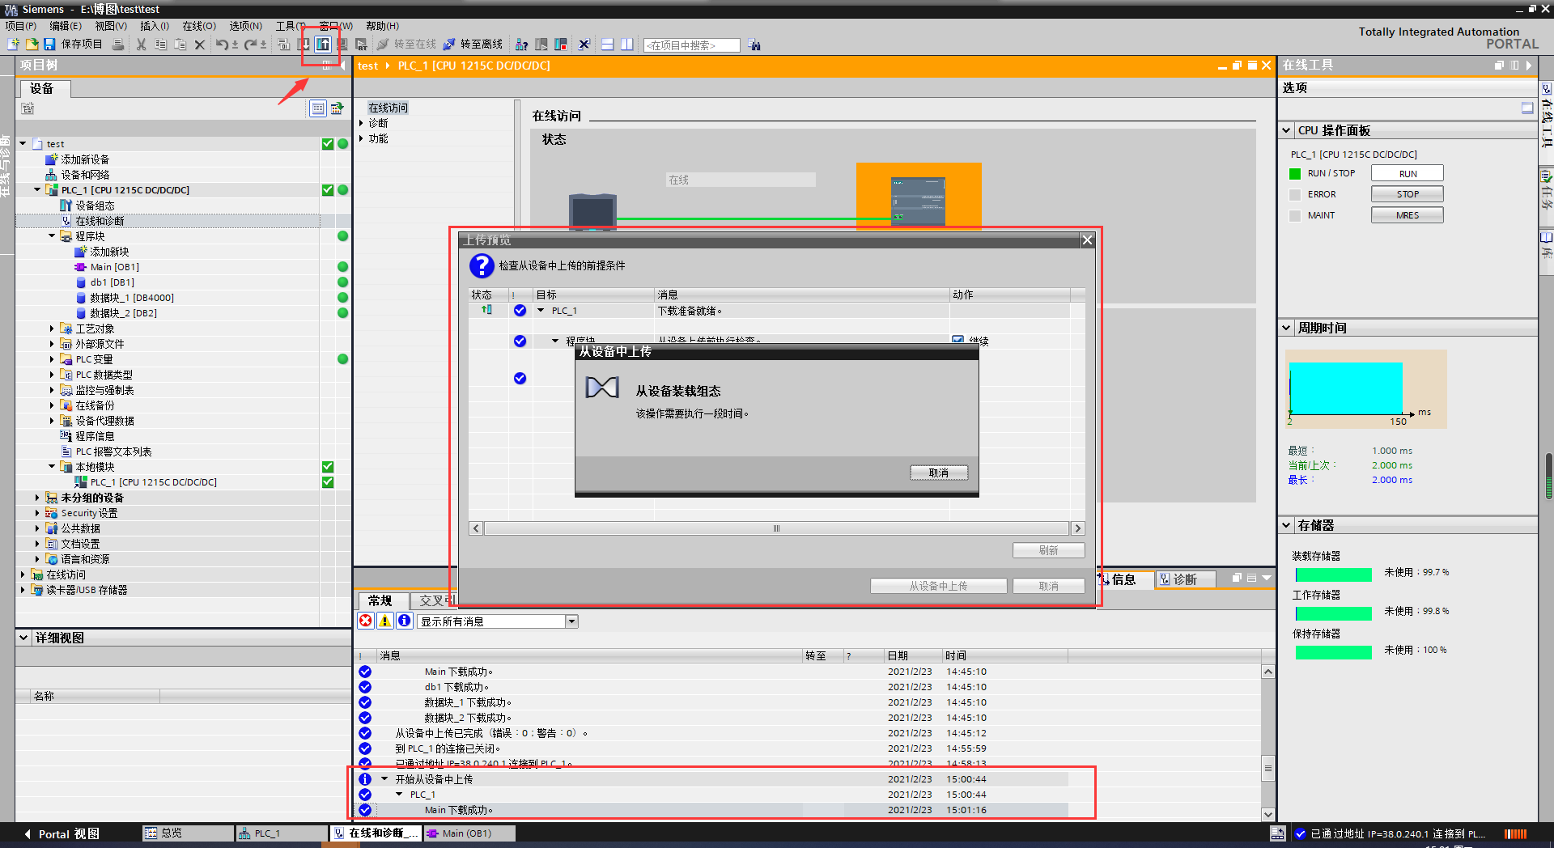Image resolution: width=1554 pixels, height=848 pixels.
Task: Switch to the 常规 tab
Action: point(380,600)
